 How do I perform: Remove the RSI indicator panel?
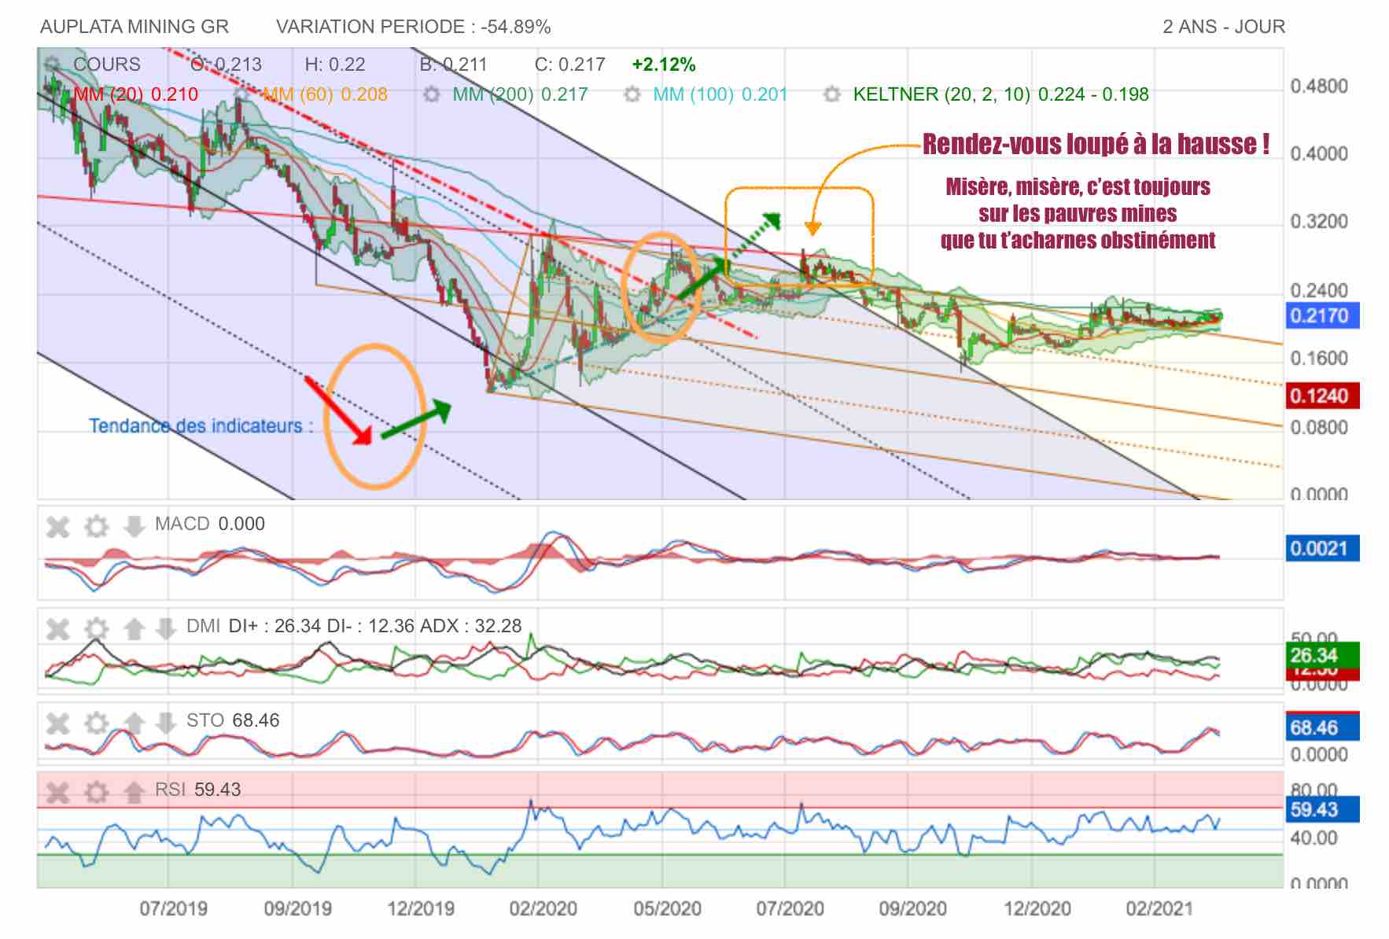click(x=58, y=792)
